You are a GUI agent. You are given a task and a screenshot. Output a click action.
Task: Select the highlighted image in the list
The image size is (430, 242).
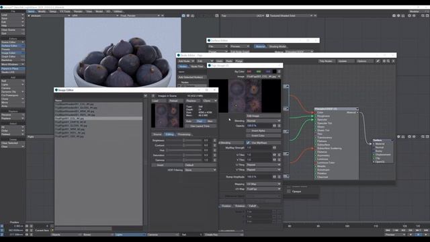(x=99, y=118)
